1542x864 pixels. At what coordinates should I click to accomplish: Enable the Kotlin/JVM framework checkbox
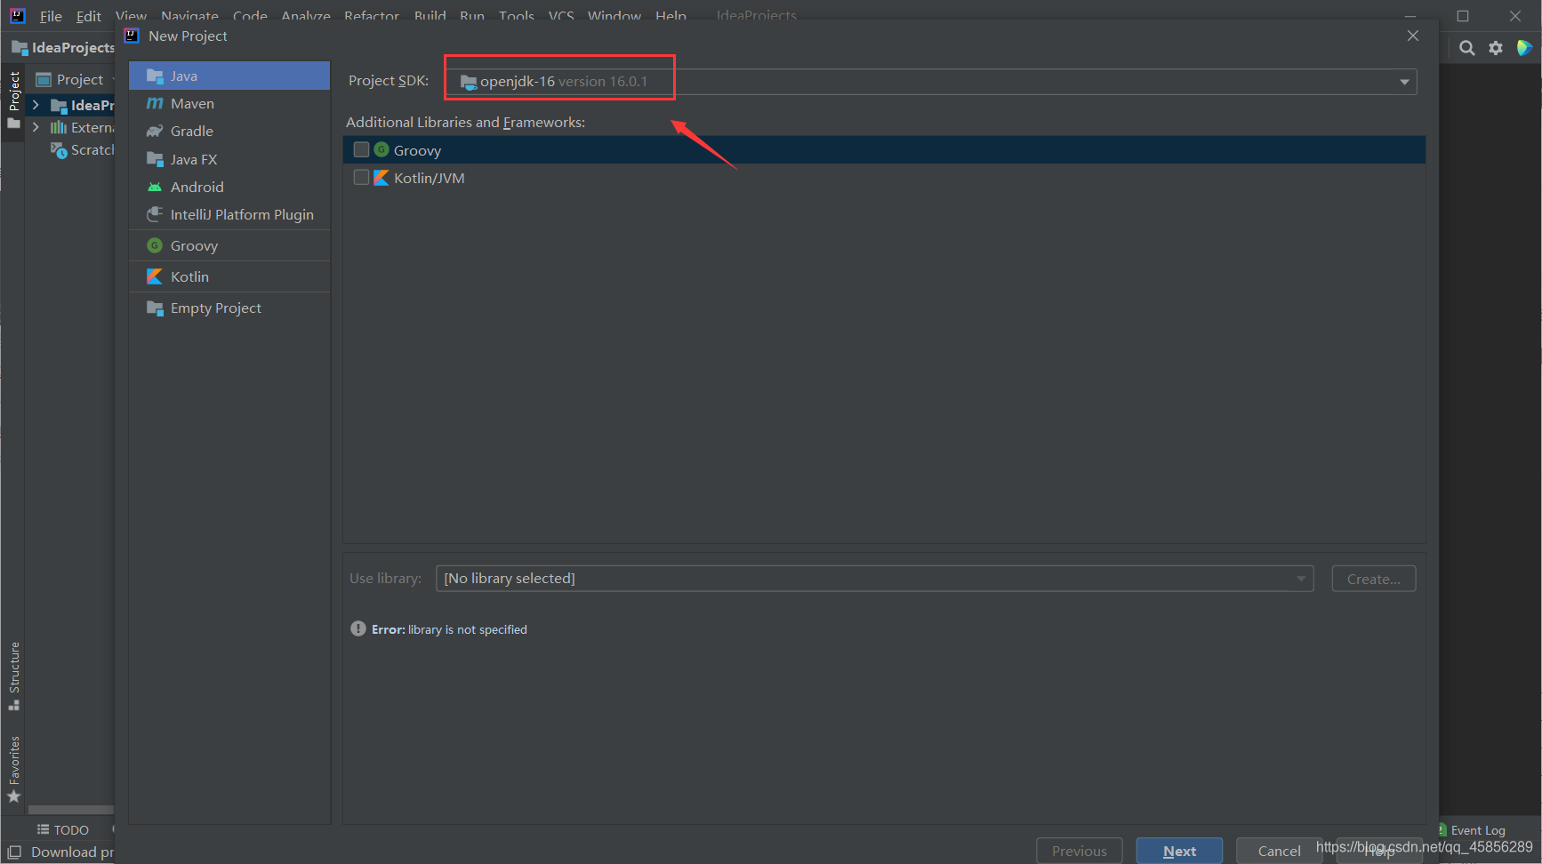point(361,177)
